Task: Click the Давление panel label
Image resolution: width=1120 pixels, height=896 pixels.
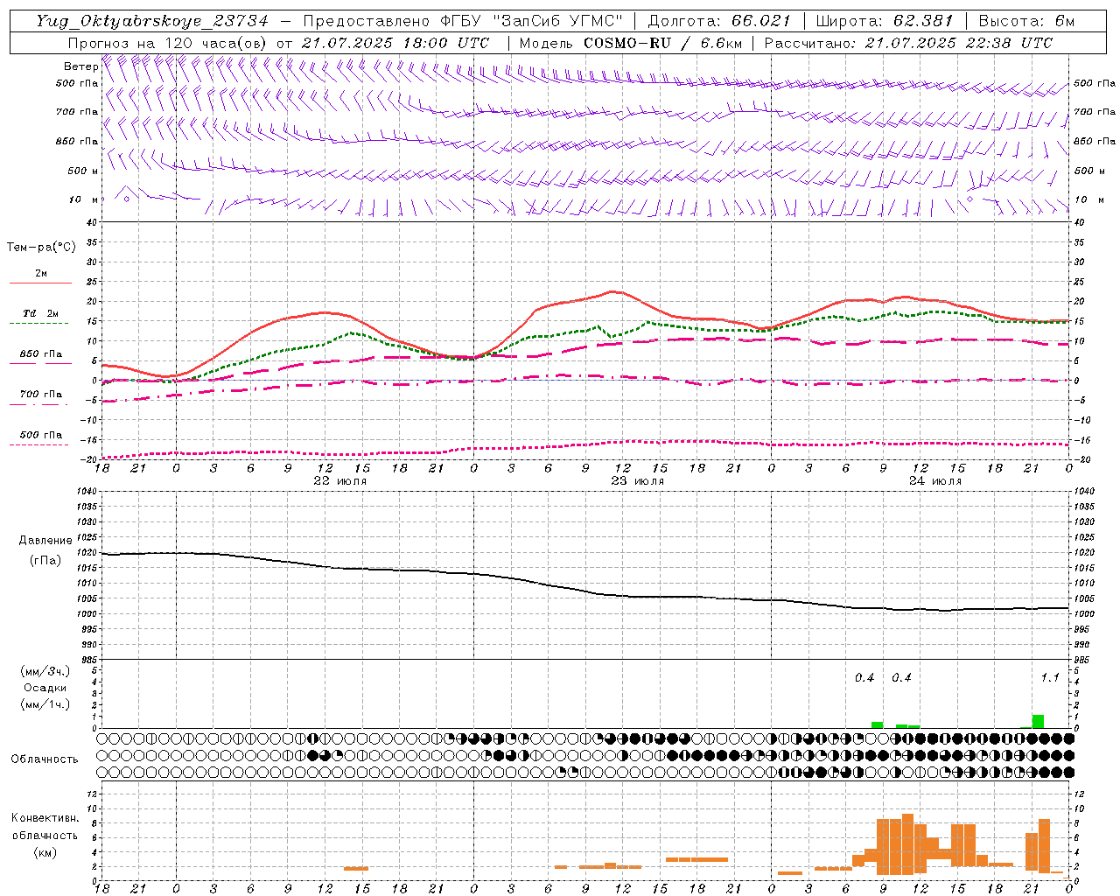Action: point(45,541)
